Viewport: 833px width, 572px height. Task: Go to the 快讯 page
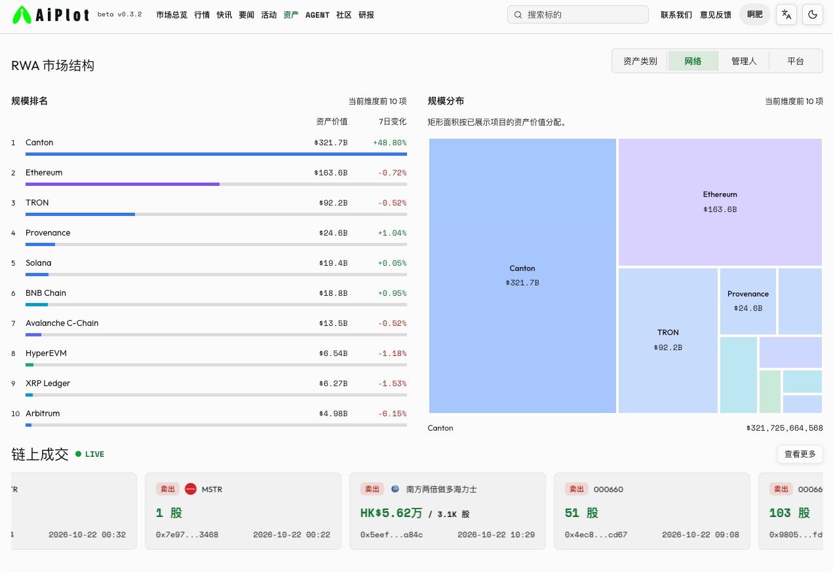point(224,14)
